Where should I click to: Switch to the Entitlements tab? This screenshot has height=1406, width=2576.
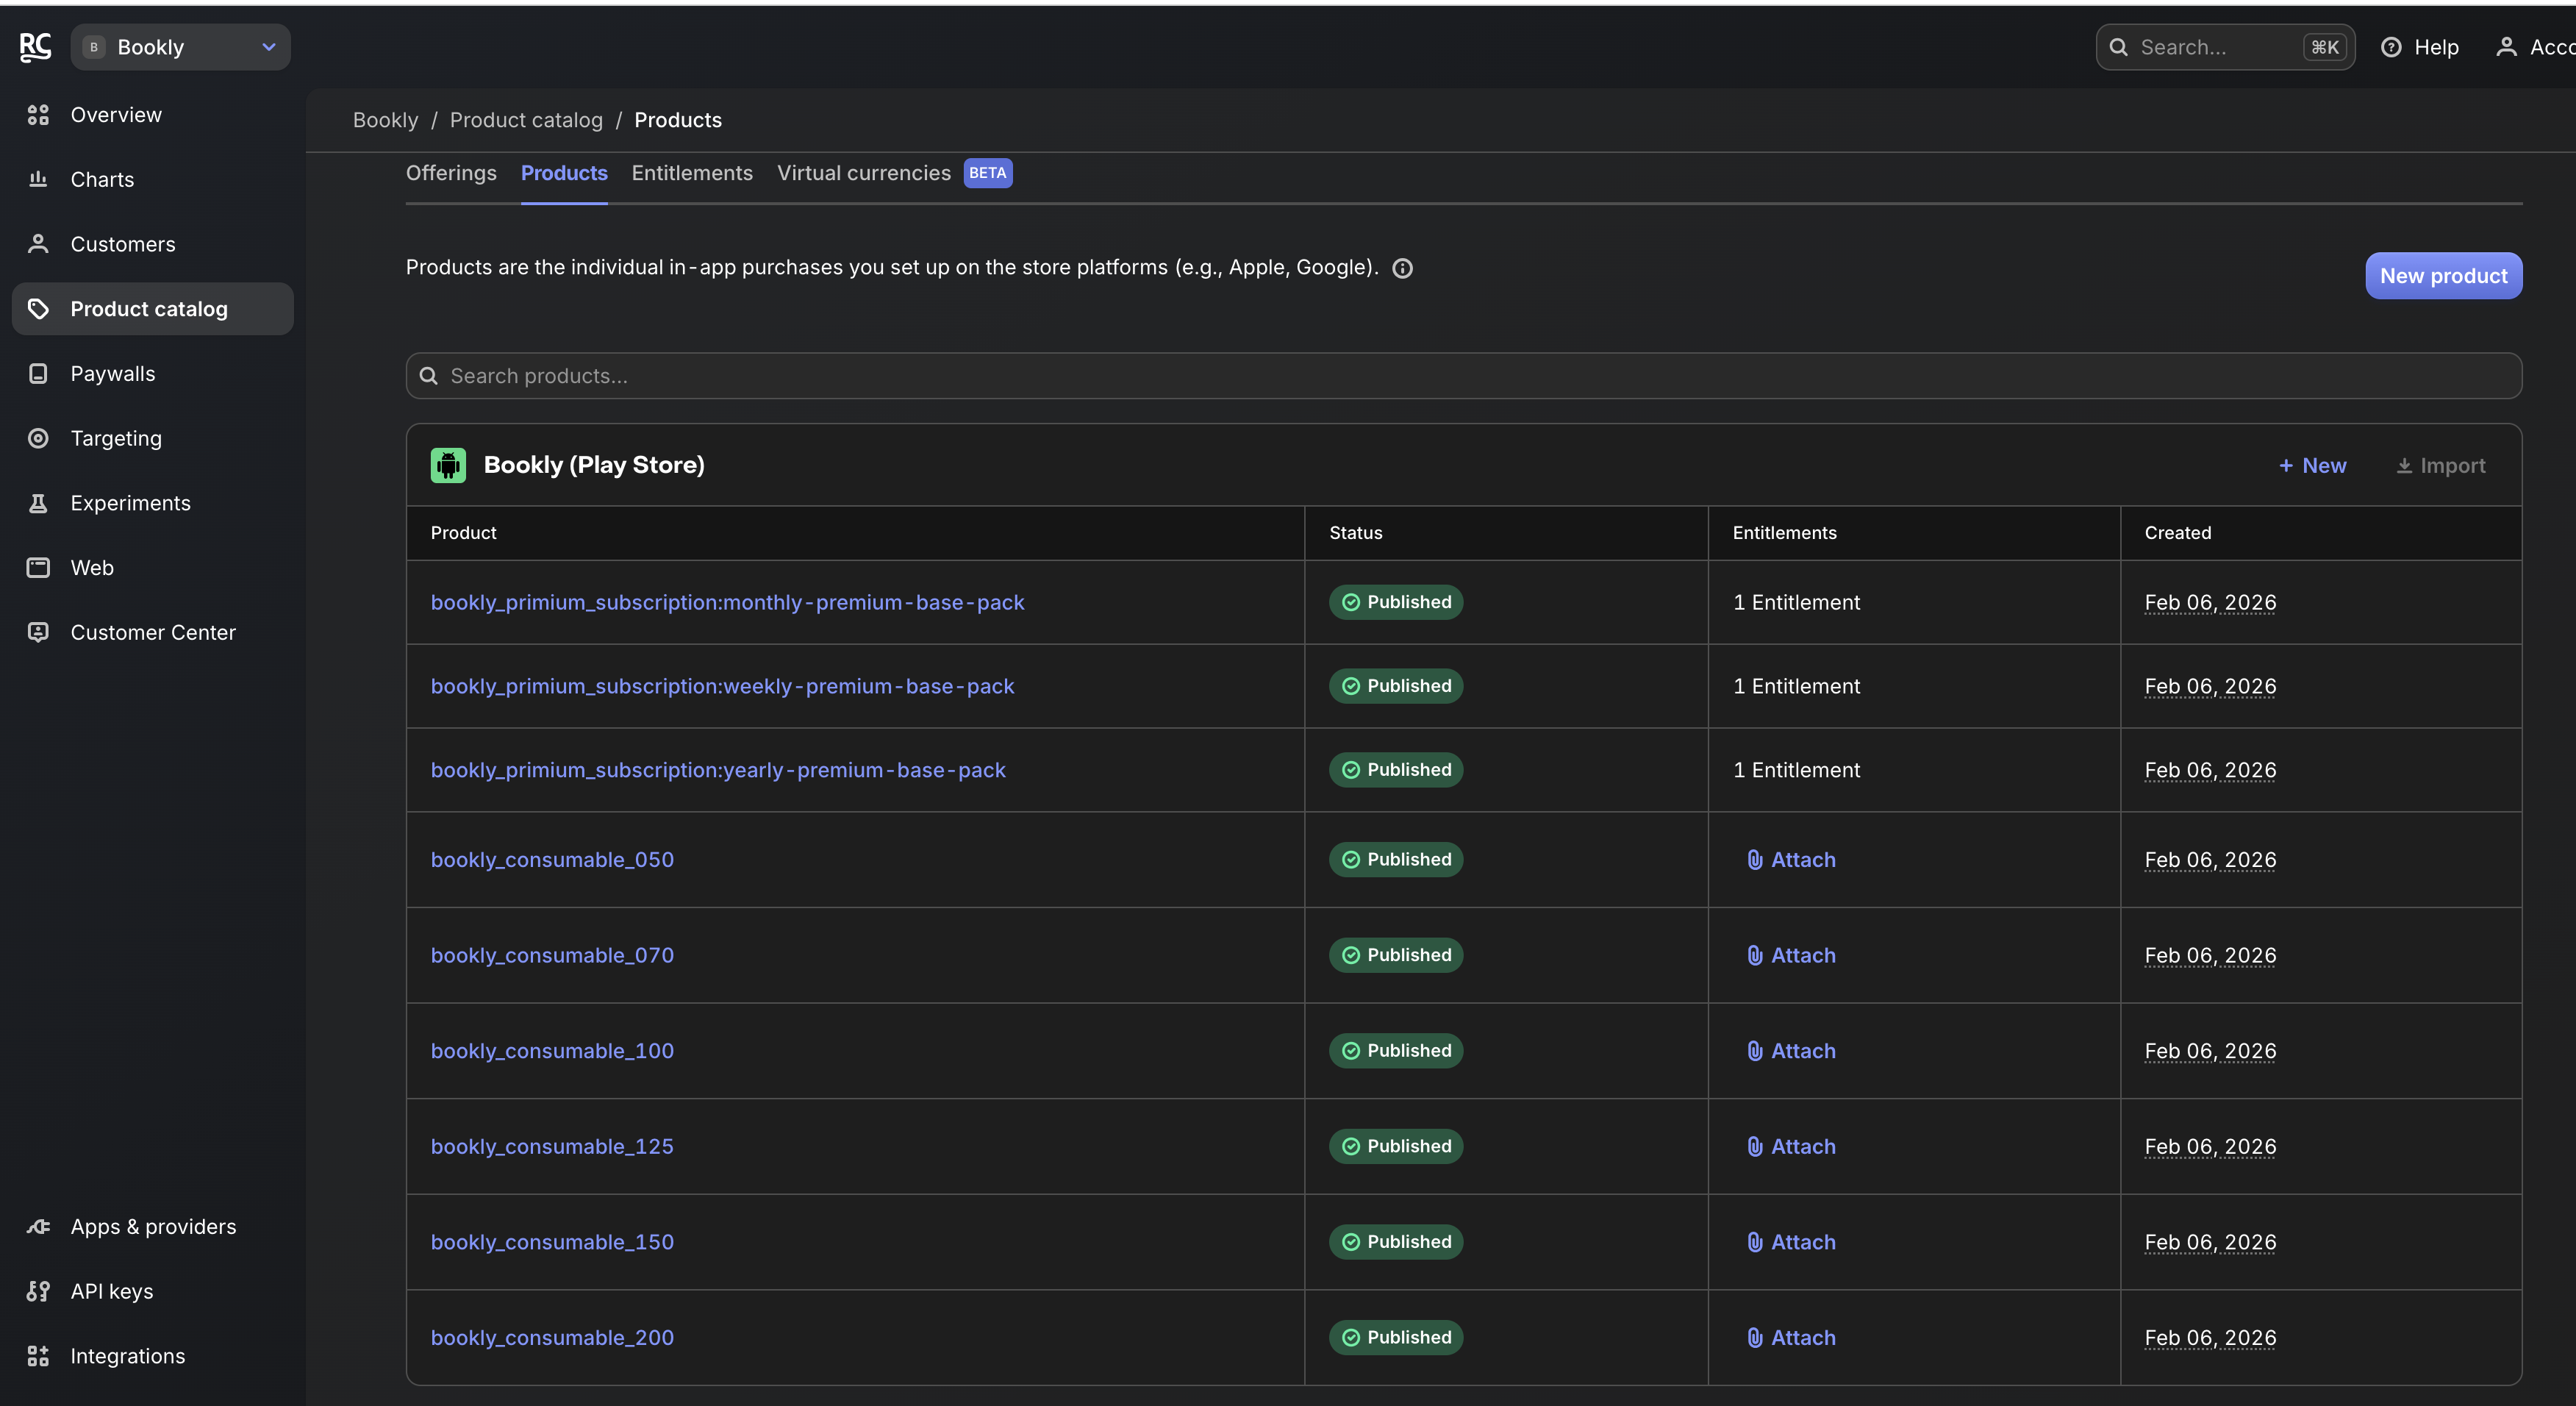click(692, 173)
